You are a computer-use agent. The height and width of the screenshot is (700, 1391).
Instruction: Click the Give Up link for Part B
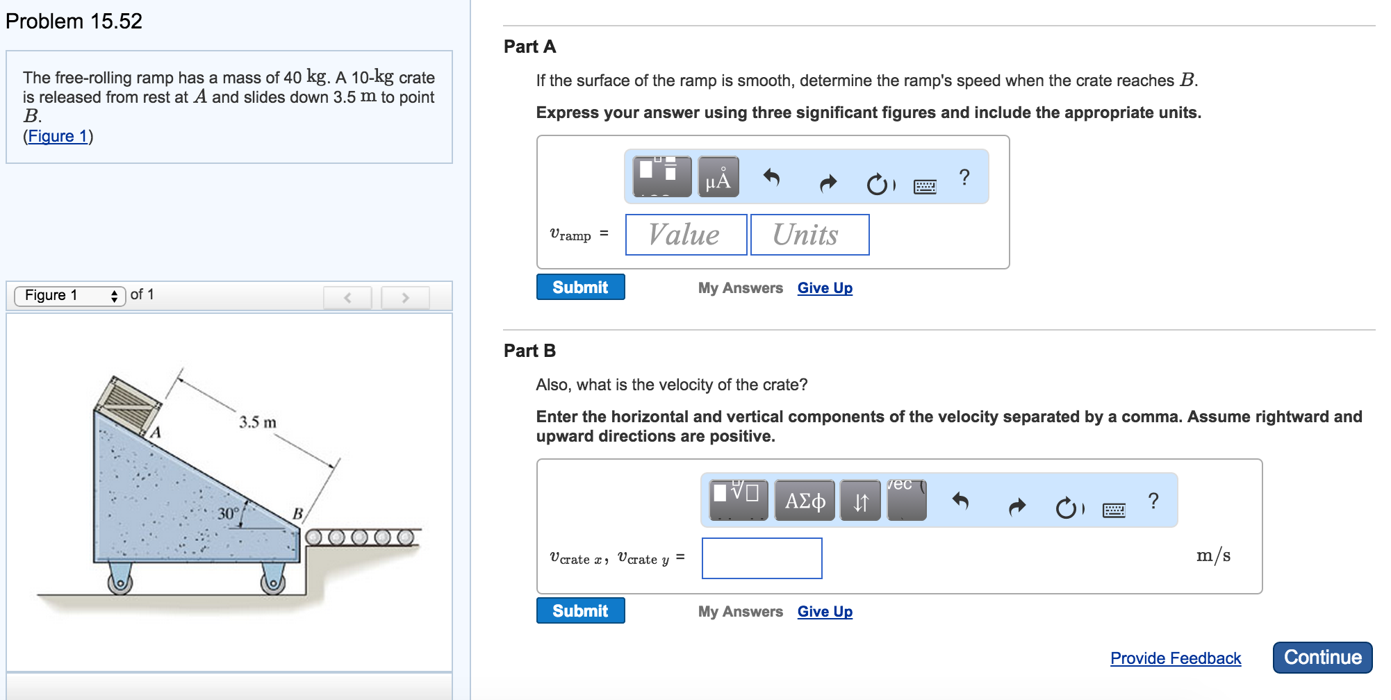(825, 612)
